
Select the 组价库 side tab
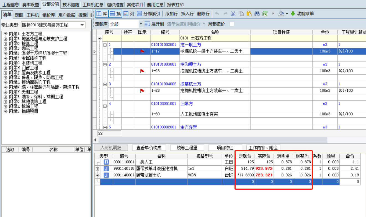(x=48, y=15)
